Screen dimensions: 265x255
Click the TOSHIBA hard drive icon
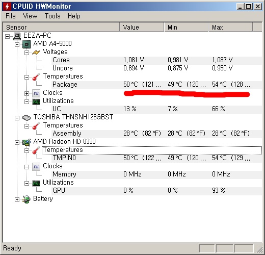(x=26, y=118)
